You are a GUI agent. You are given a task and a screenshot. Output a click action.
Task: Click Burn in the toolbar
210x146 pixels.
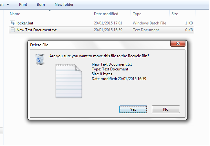[41, 5]
